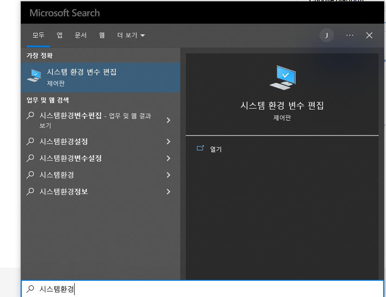
Task: Open the 더 보기 dropdown
Action: (131, 35)
